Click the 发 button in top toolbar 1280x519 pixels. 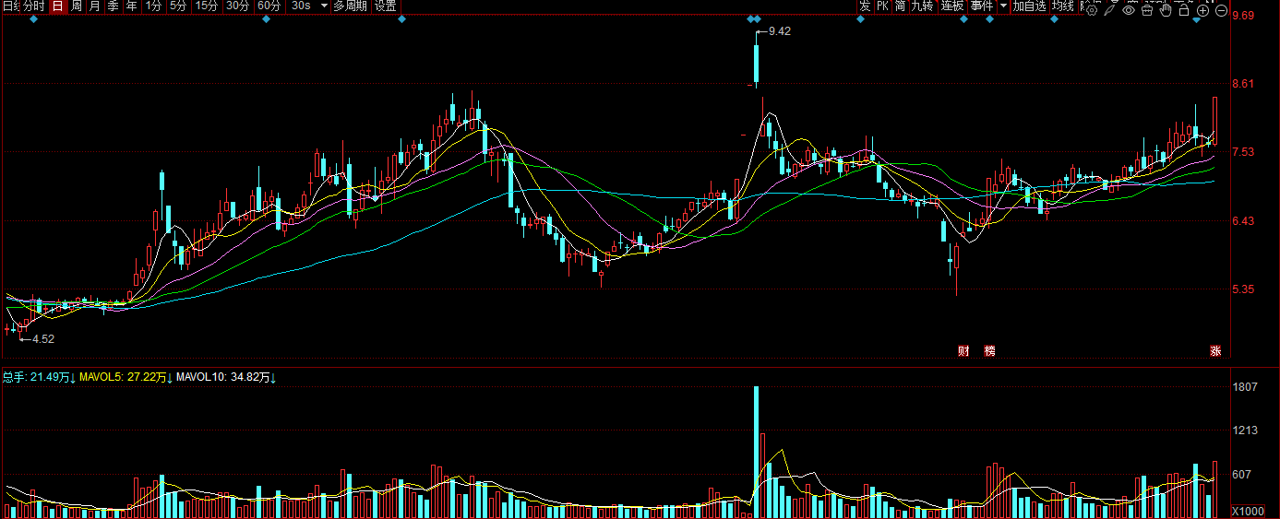865,6
